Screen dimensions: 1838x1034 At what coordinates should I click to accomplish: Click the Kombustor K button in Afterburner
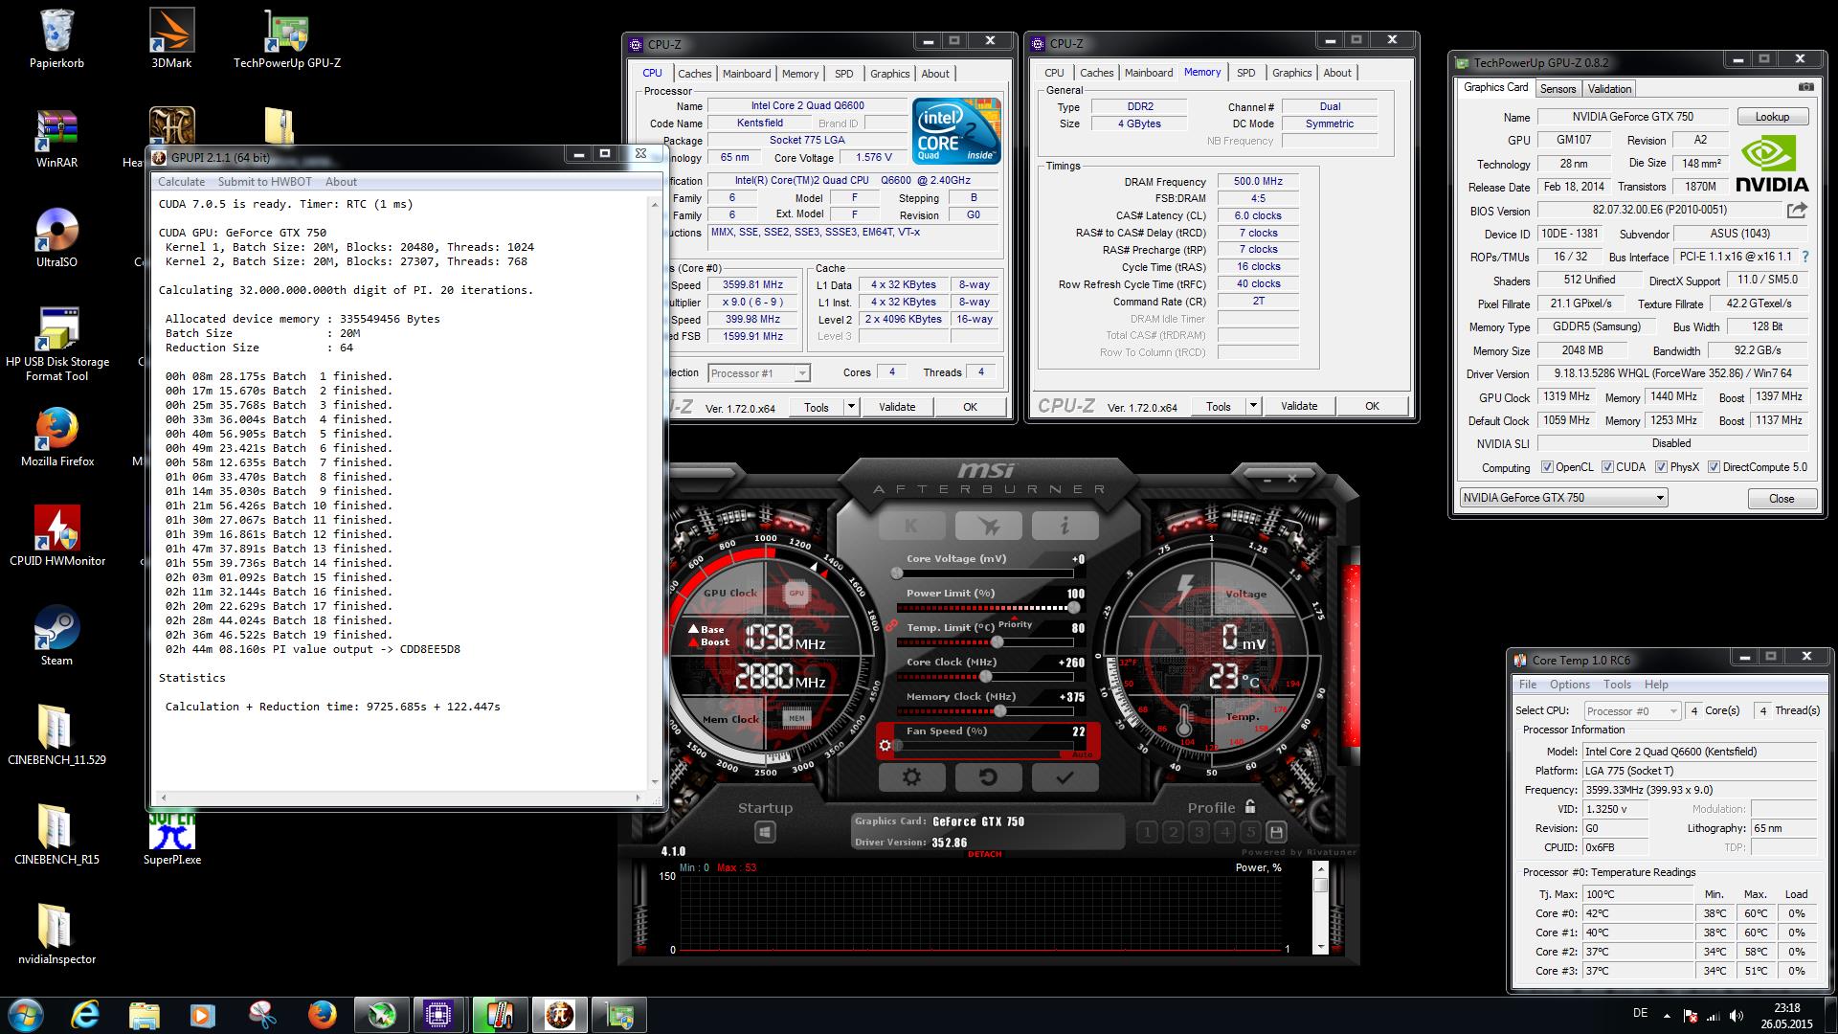tap(911, 526)
